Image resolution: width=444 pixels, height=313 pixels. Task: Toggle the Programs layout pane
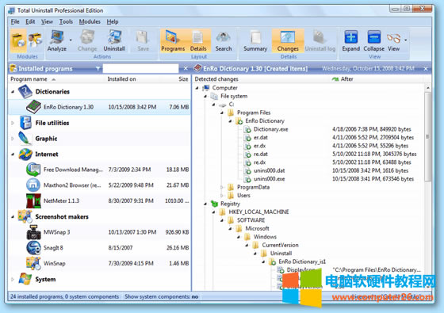(x=173, y=40)
